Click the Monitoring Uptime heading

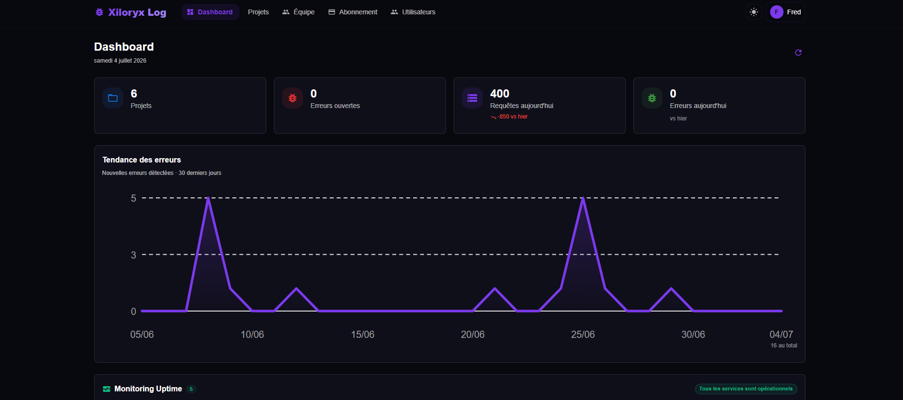(x=148, y=389)
